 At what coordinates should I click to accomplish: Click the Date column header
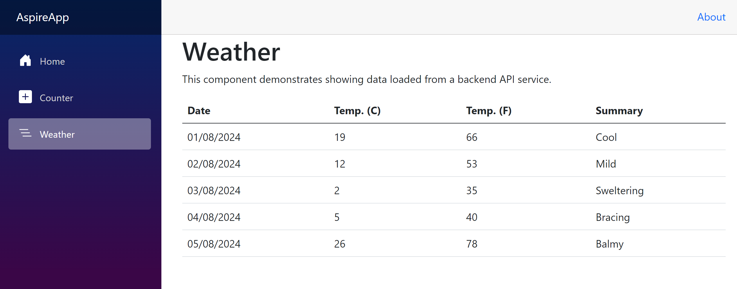(x=199, y=111)
